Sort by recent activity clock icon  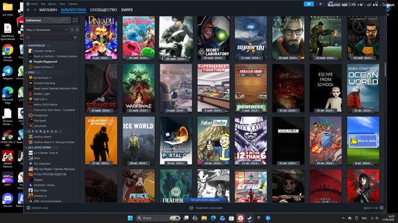[x=72, y=30]
